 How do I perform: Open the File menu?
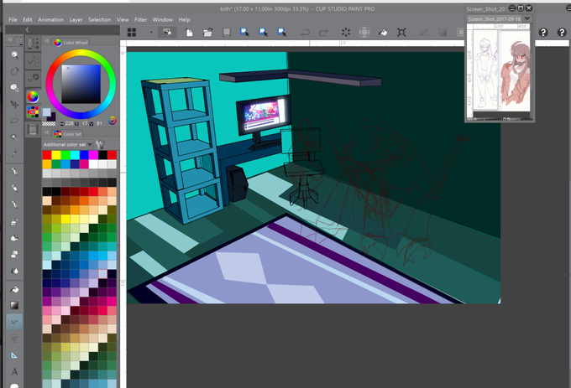(x=13, y=19)
